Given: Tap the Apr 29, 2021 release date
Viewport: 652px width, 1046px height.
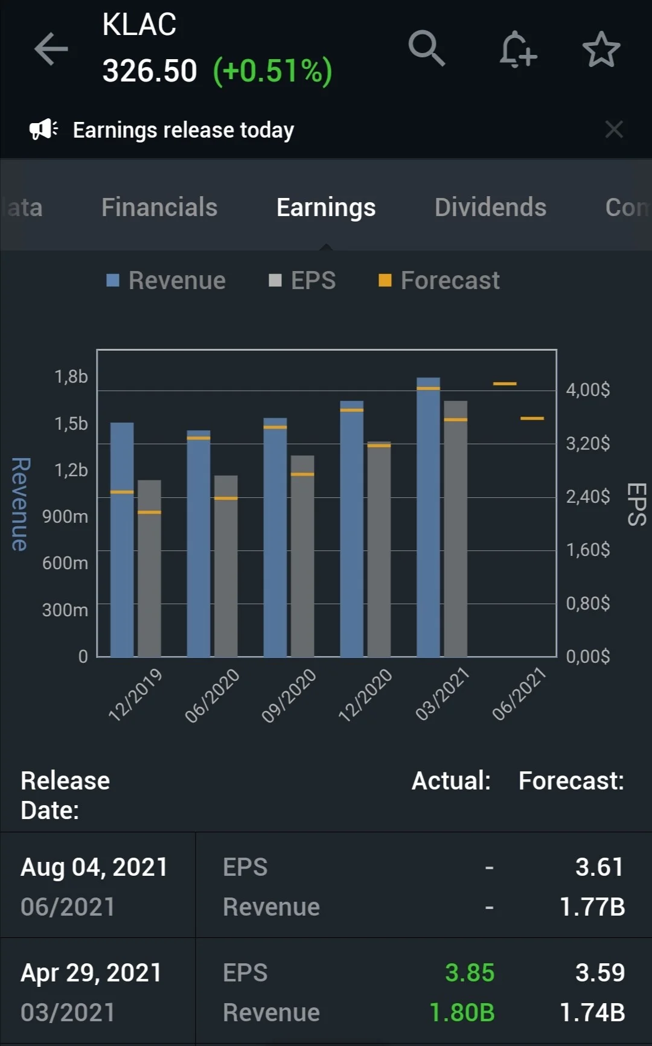Looking at the screenshot, I should (x=92, y=973).
